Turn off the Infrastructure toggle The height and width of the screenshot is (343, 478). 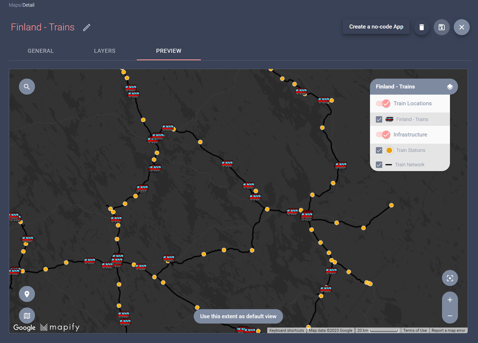coord(383,135)
